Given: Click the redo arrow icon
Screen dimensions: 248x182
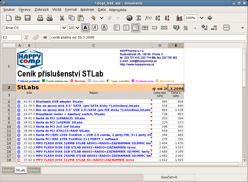Looking at the screenshot, I should (x=110, y=18).
